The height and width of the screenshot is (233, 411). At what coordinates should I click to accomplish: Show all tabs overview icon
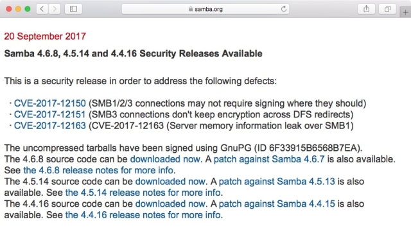tap(387, 9)
